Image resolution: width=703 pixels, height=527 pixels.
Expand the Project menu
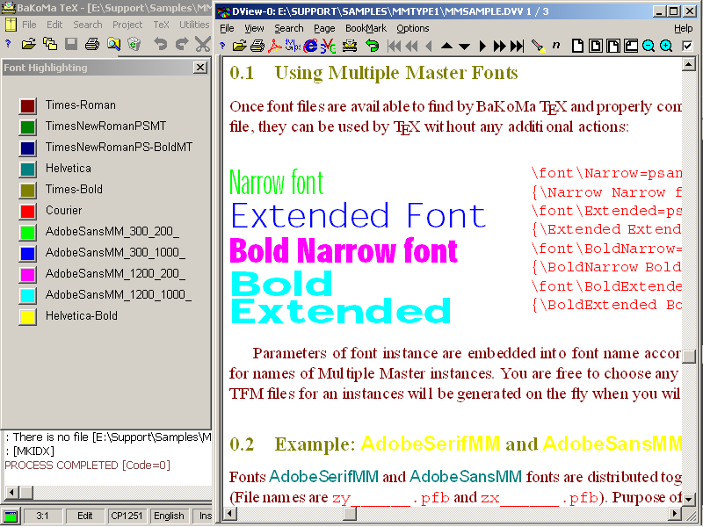click(x=127, y=25)
